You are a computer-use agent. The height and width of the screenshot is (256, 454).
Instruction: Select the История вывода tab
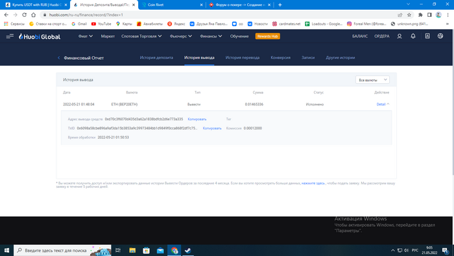click(x=199, y=58)
